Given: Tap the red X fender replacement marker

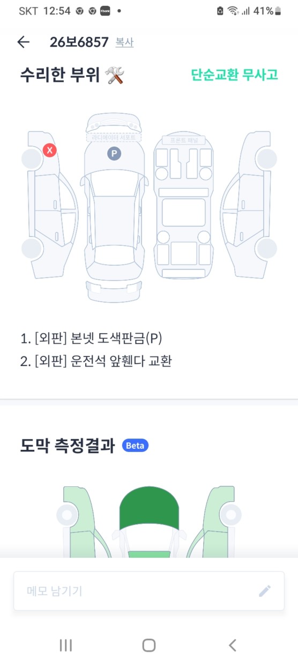Looking at the screenshot, I should [50, 150].
